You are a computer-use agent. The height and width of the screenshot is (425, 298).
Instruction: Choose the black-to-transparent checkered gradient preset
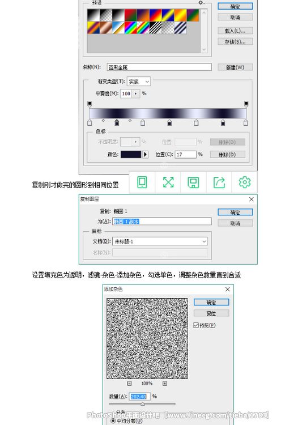[x=105, y=15]
